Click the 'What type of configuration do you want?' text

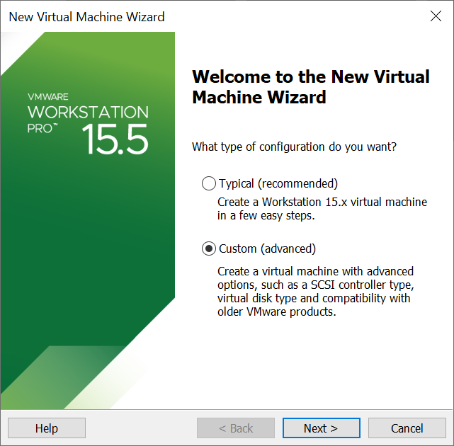(x=294, y=147)
